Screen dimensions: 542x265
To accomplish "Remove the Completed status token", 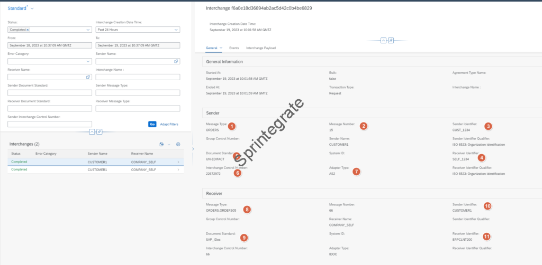I will point(28,30).
